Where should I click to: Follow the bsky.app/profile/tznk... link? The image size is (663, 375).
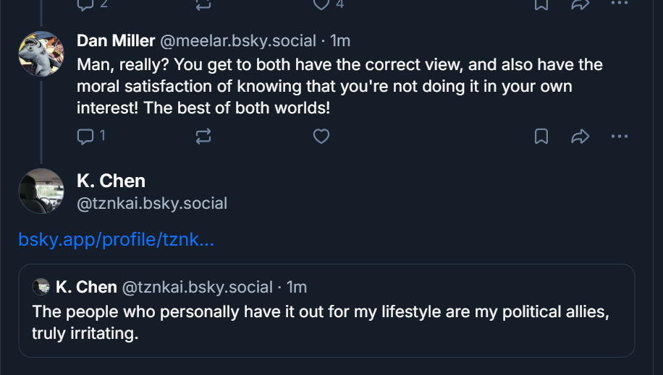click(x=116, y=240)
